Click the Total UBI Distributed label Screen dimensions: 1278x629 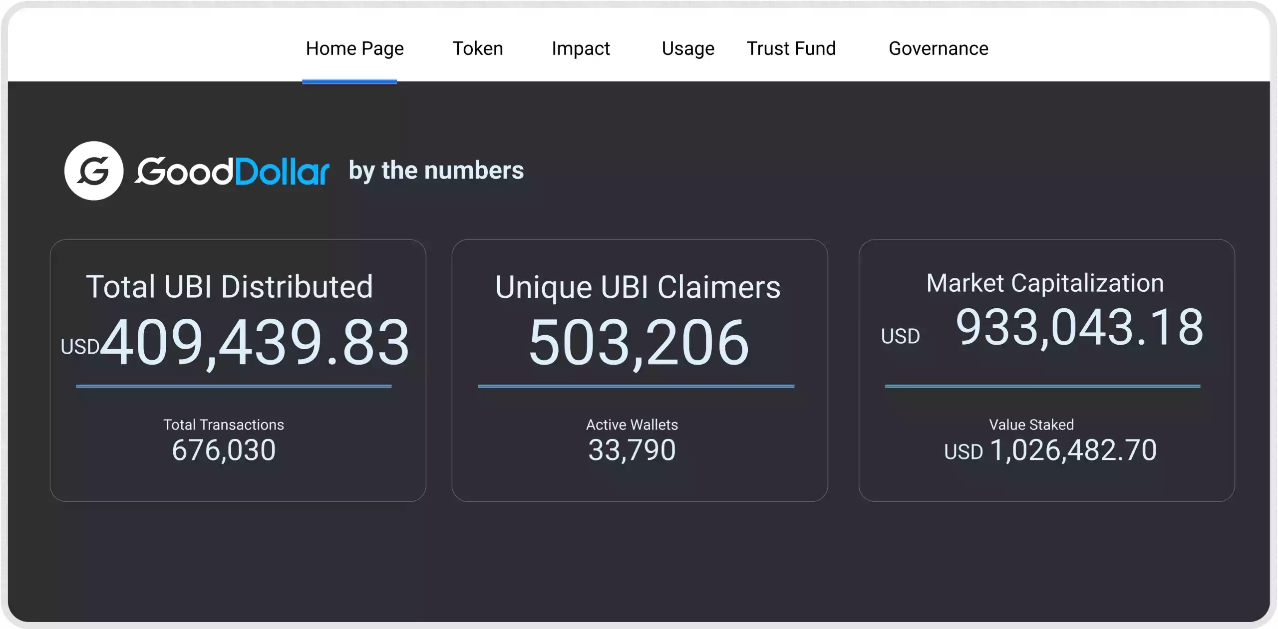click(230, 287)
